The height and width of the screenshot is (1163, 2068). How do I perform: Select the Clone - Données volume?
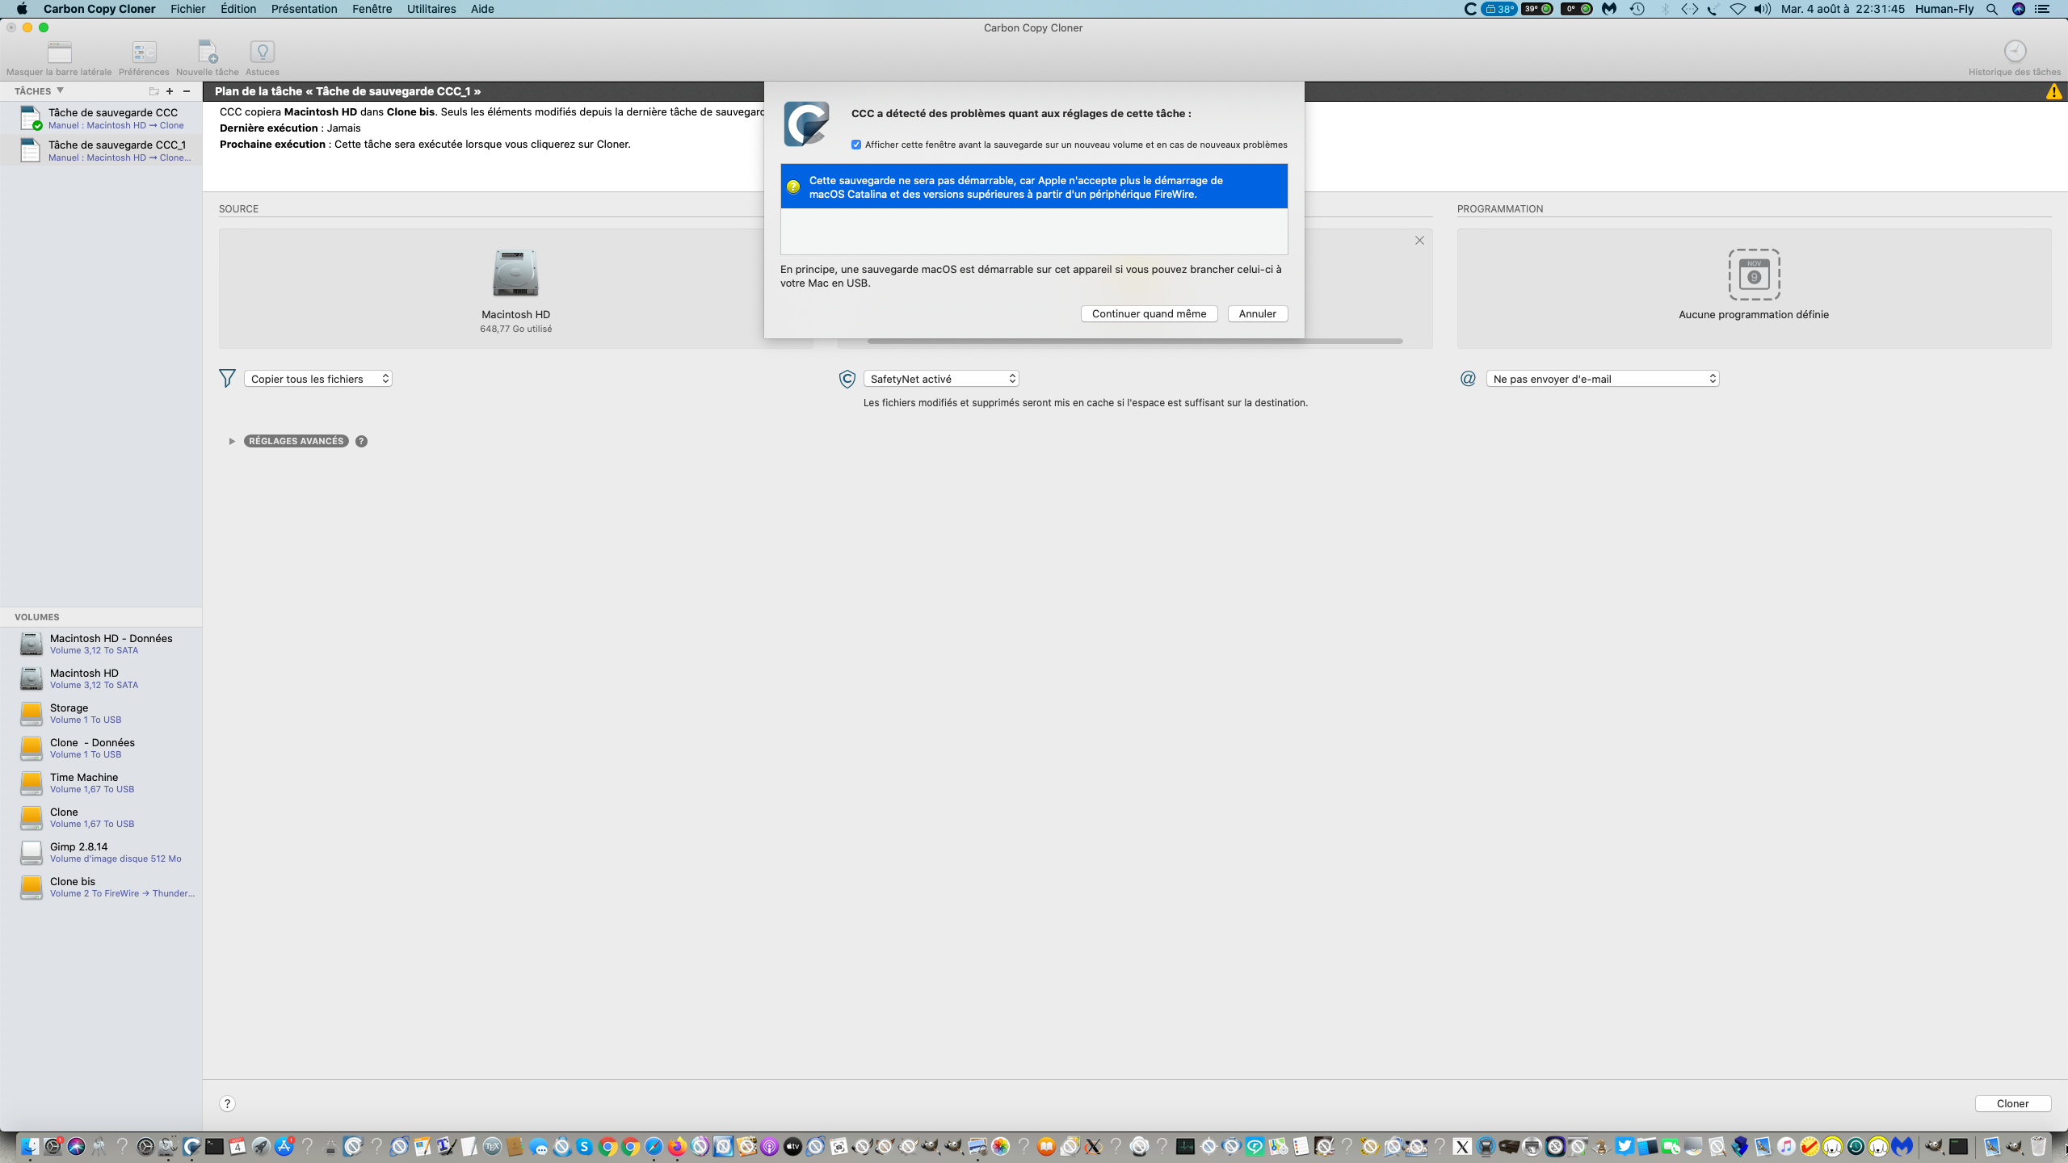101,748
